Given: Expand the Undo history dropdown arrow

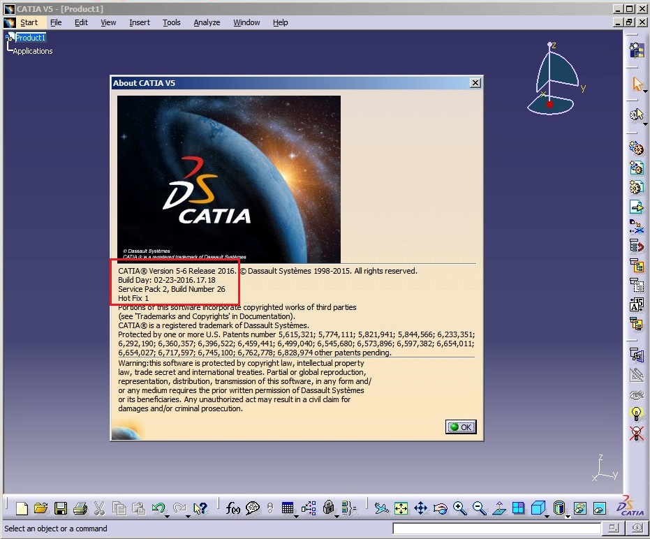Looking at the screenshot, I should (167, 517).
